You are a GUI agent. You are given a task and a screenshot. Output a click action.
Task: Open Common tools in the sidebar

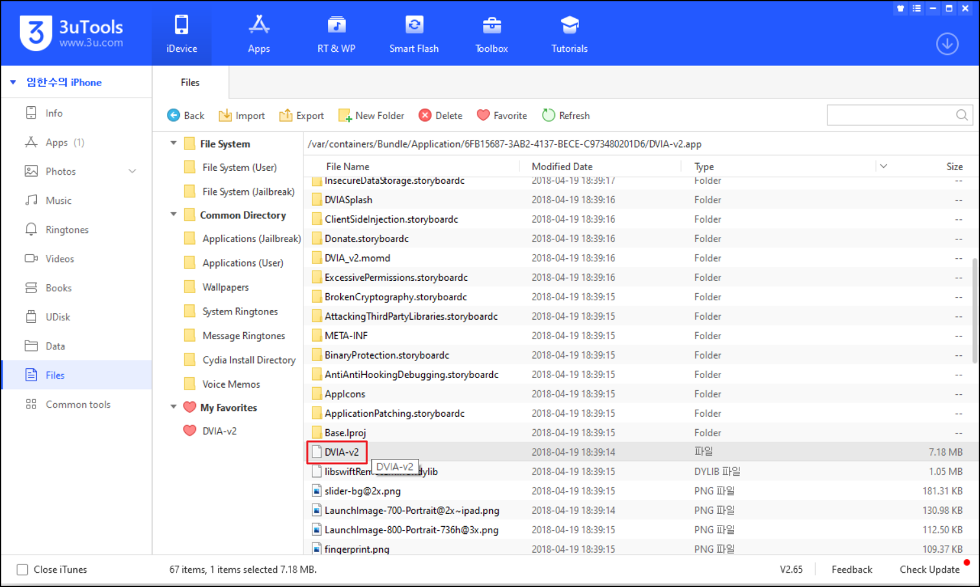pos(77,404)
